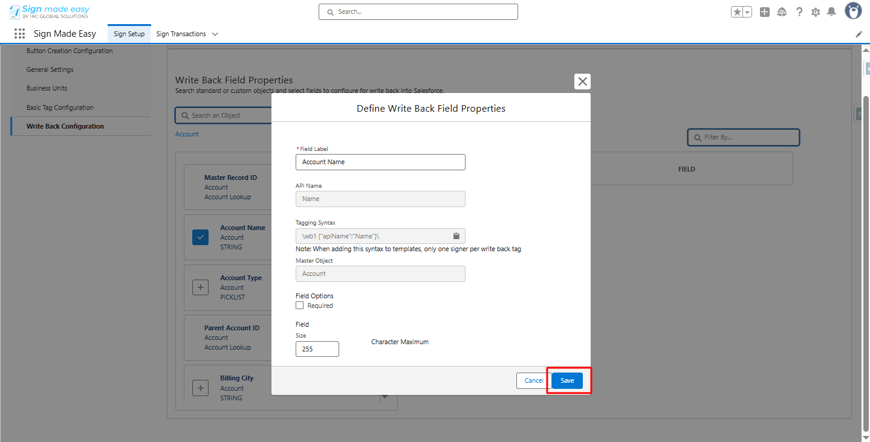The height and width of the screenshot is (442, 870).
Task: Click the Account breadcrumb link
Action: coord(187,134)
